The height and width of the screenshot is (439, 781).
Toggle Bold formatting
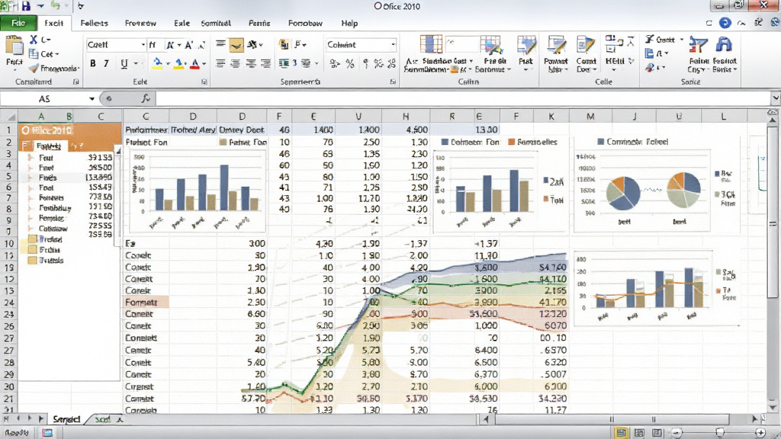[92, 64]
